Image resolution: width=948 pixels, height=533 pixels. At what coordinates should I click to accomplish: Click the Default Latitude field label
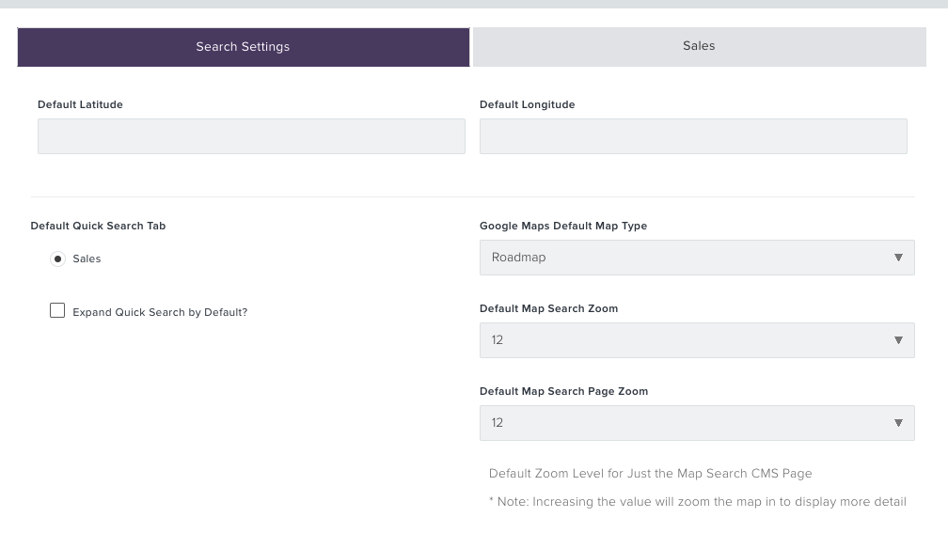[81, 104]
